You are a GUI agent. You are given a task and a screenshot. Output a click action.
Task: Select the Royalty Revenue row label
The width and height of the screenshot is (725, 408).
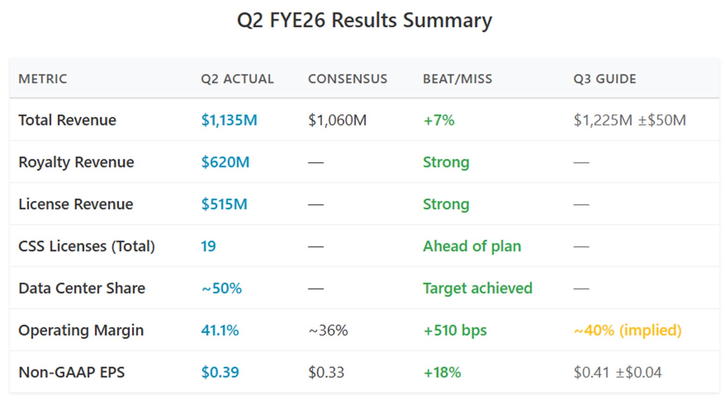tap(76, 162)
